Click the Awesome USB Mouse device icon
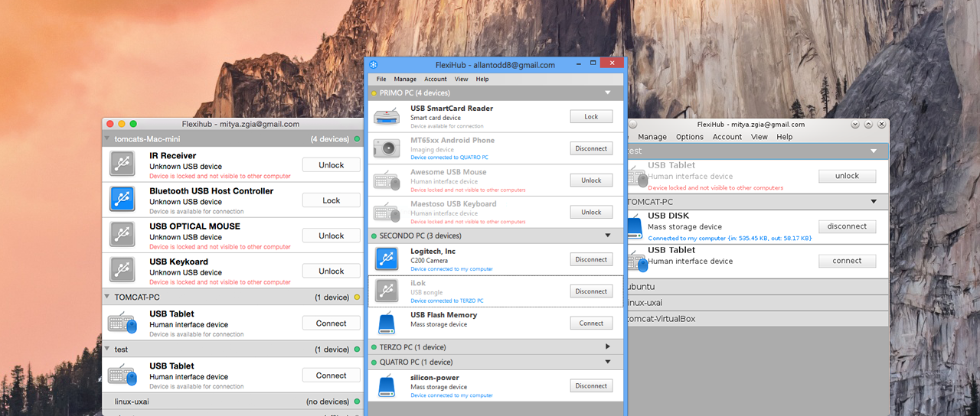 (387, 180)
